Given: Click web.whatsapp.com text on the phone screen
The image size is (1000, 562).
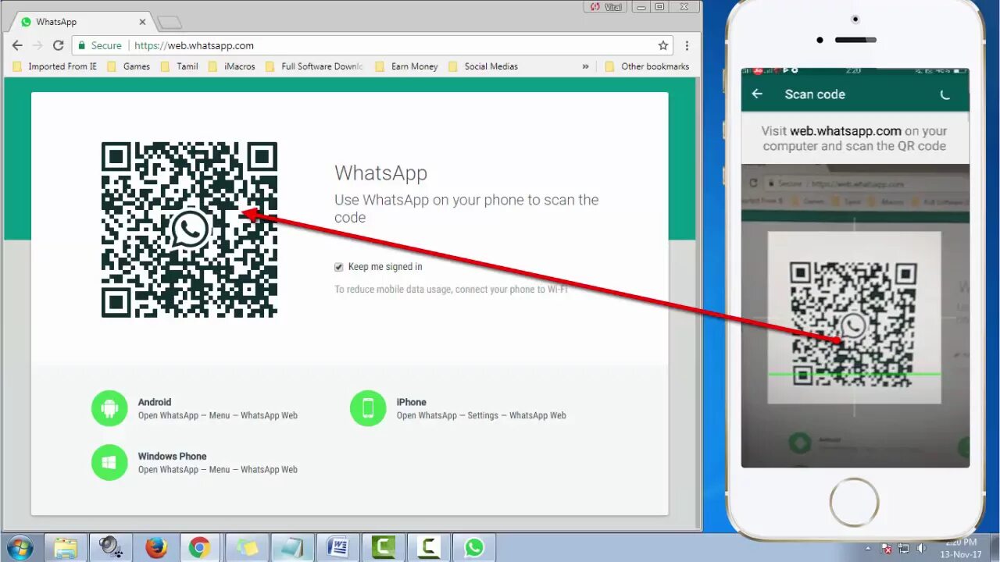Looking at the screenshot, I should coord(845,131).
